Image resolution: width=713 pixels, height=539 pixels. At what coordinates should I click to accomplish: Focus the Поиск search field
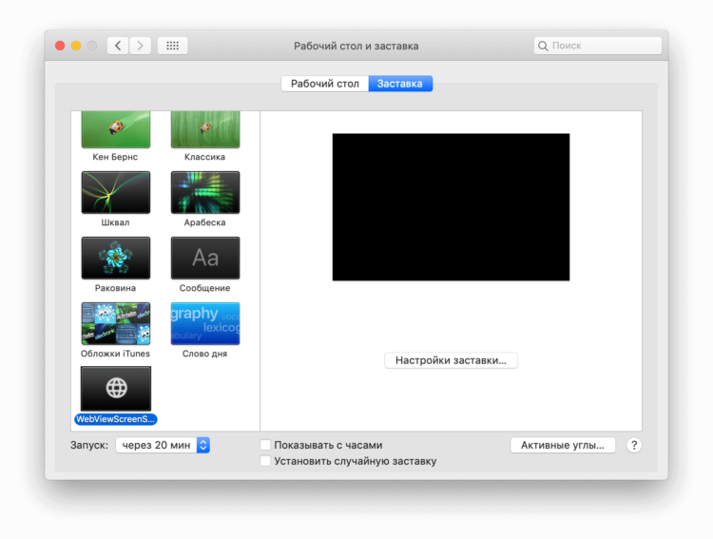coord(598,46)
